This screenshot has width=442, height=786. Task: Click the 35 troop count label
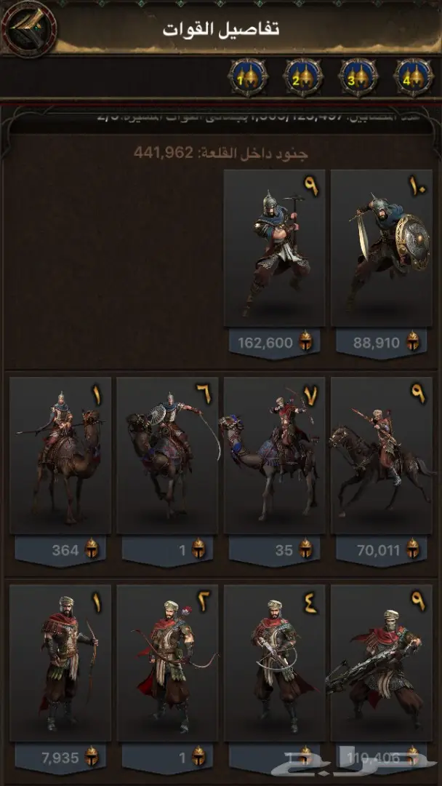(284, 550)
